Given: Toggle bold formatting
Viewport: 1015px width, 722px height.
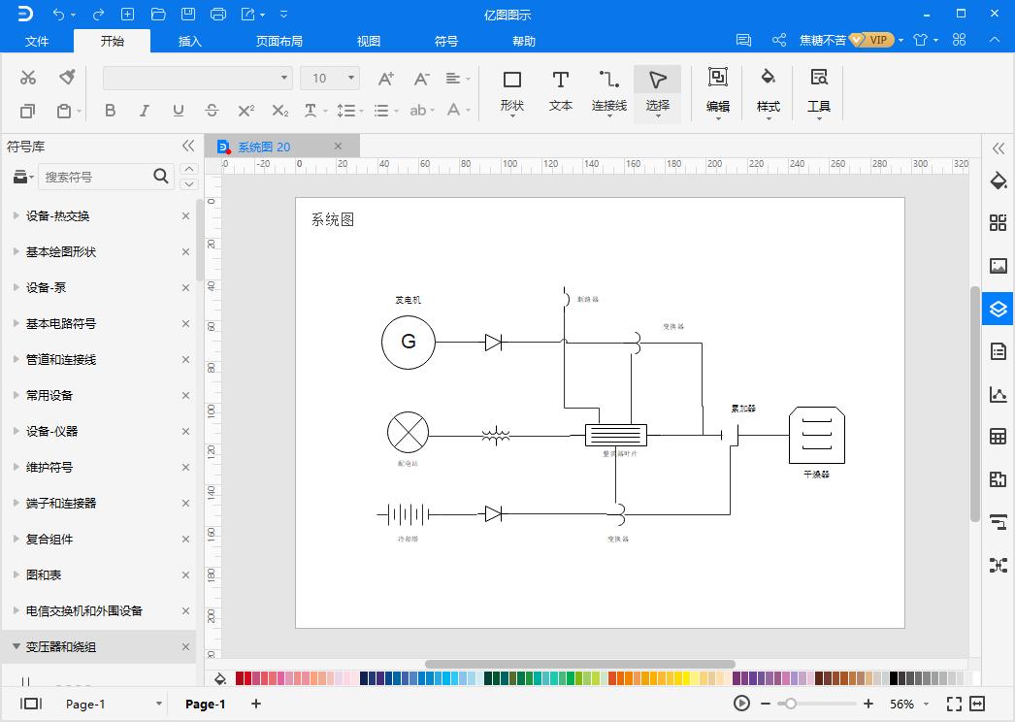Looking at the screenshot, I should [110, 111].
